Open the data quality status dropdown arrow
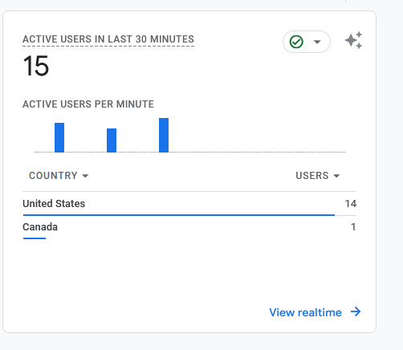 (x=317, y=42)
